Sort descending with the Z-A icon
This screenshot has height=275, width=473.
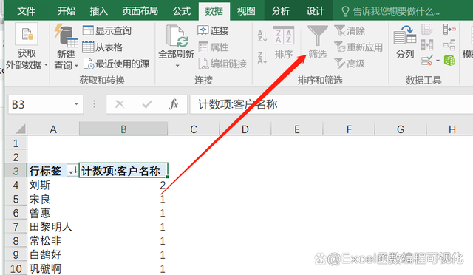point(262,58)
